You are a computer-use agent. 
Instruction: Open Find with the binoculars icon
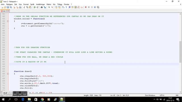[42, 7]
